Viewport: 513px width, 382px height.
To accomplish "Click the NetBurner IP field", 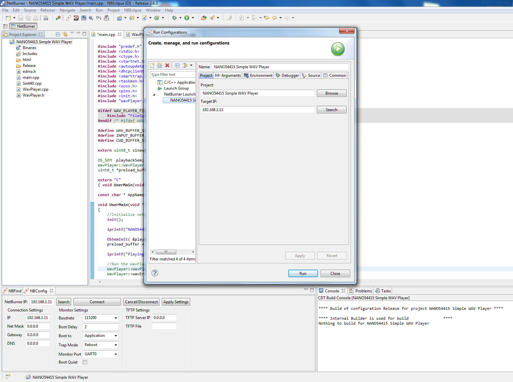I will pyautogui.click(x=42, y=302).
